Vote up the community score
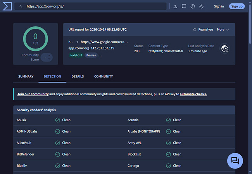Screen dimensions: 252x174 pyautogui.click(x=49, y=55)
